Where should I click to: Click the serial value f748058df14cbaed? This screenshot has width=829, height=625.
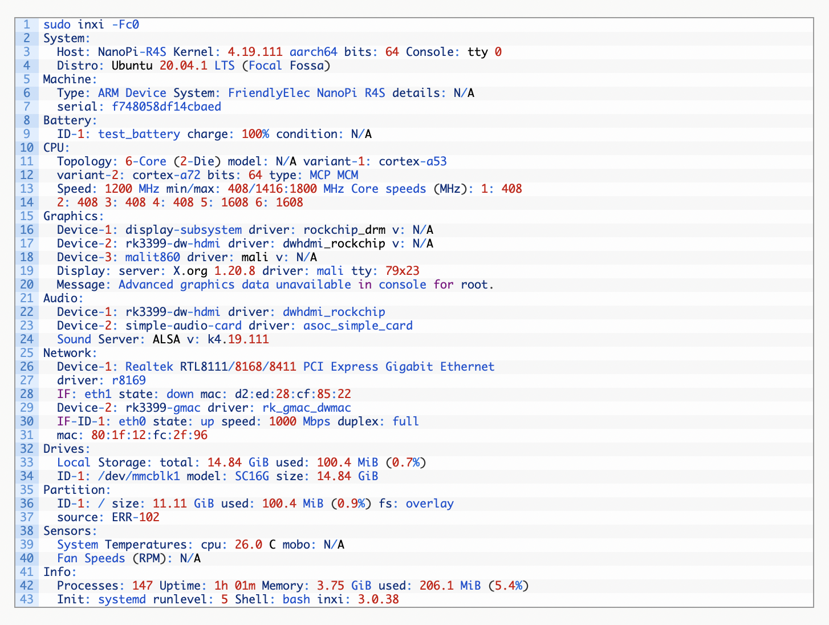click(160, 107)
